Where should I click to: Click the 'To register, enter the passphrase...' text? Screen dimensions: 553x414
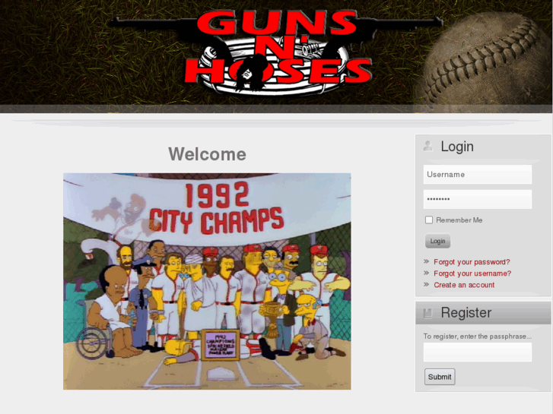click(477, 336)
